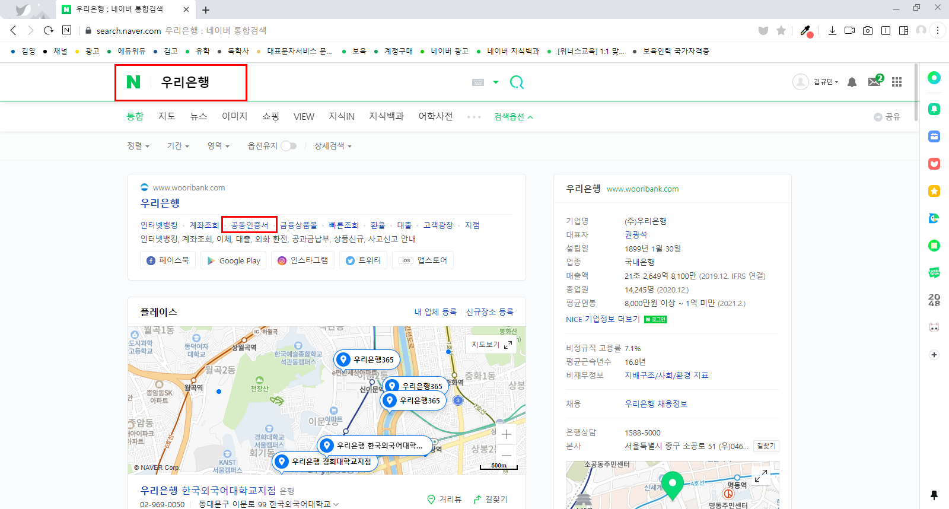
Task: Open 우리은행 채용정보 link
Action: click(656, 404)
